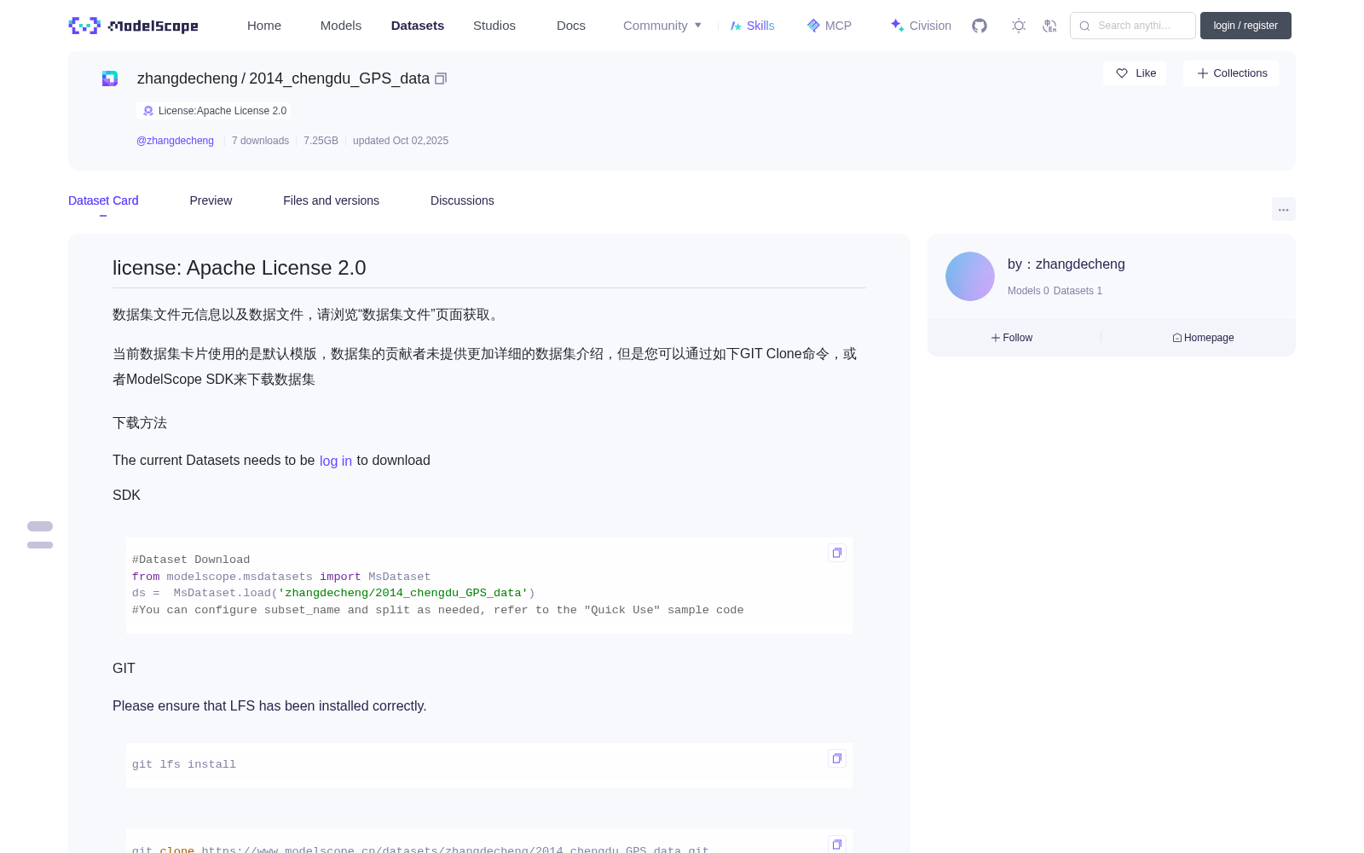Open the three-dots more options menu
Image resolution: width=1364 pixels, height=853 pixels.
pyautogui.click(x=1283, y=209)
